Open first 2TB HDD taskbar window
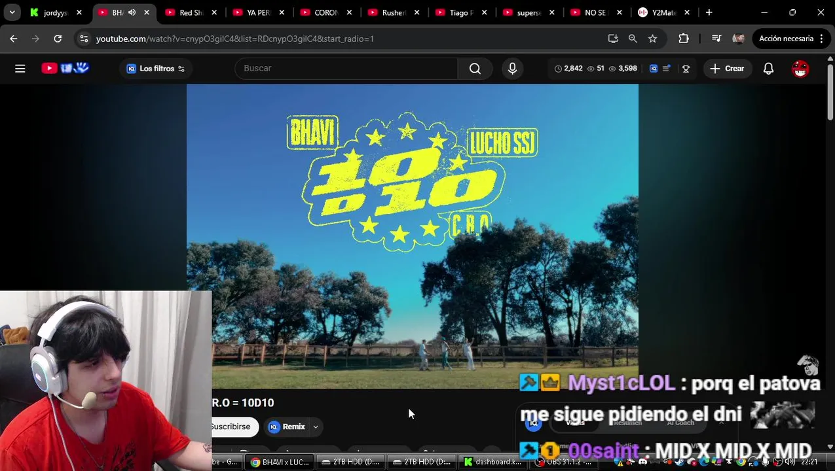The height and width of the screenshot is (471, 835). pos(351,462)
